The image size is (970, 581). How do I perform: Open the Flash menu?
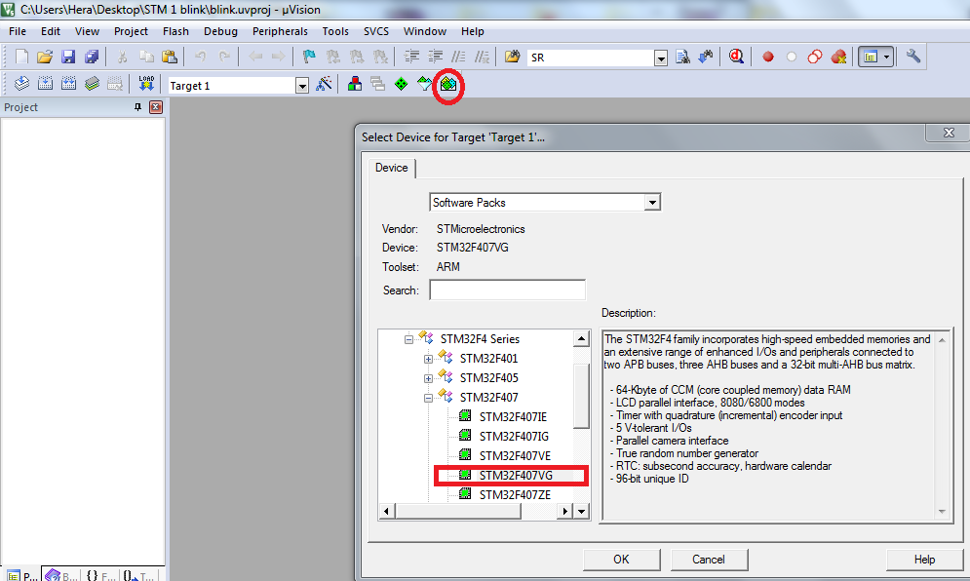pyautogui.click(x=175, y=31)
